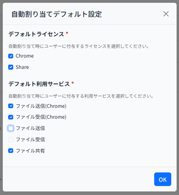Close the dialog with the X icon
Viewport: 179px width, 195px height.
tap(166, 14)
